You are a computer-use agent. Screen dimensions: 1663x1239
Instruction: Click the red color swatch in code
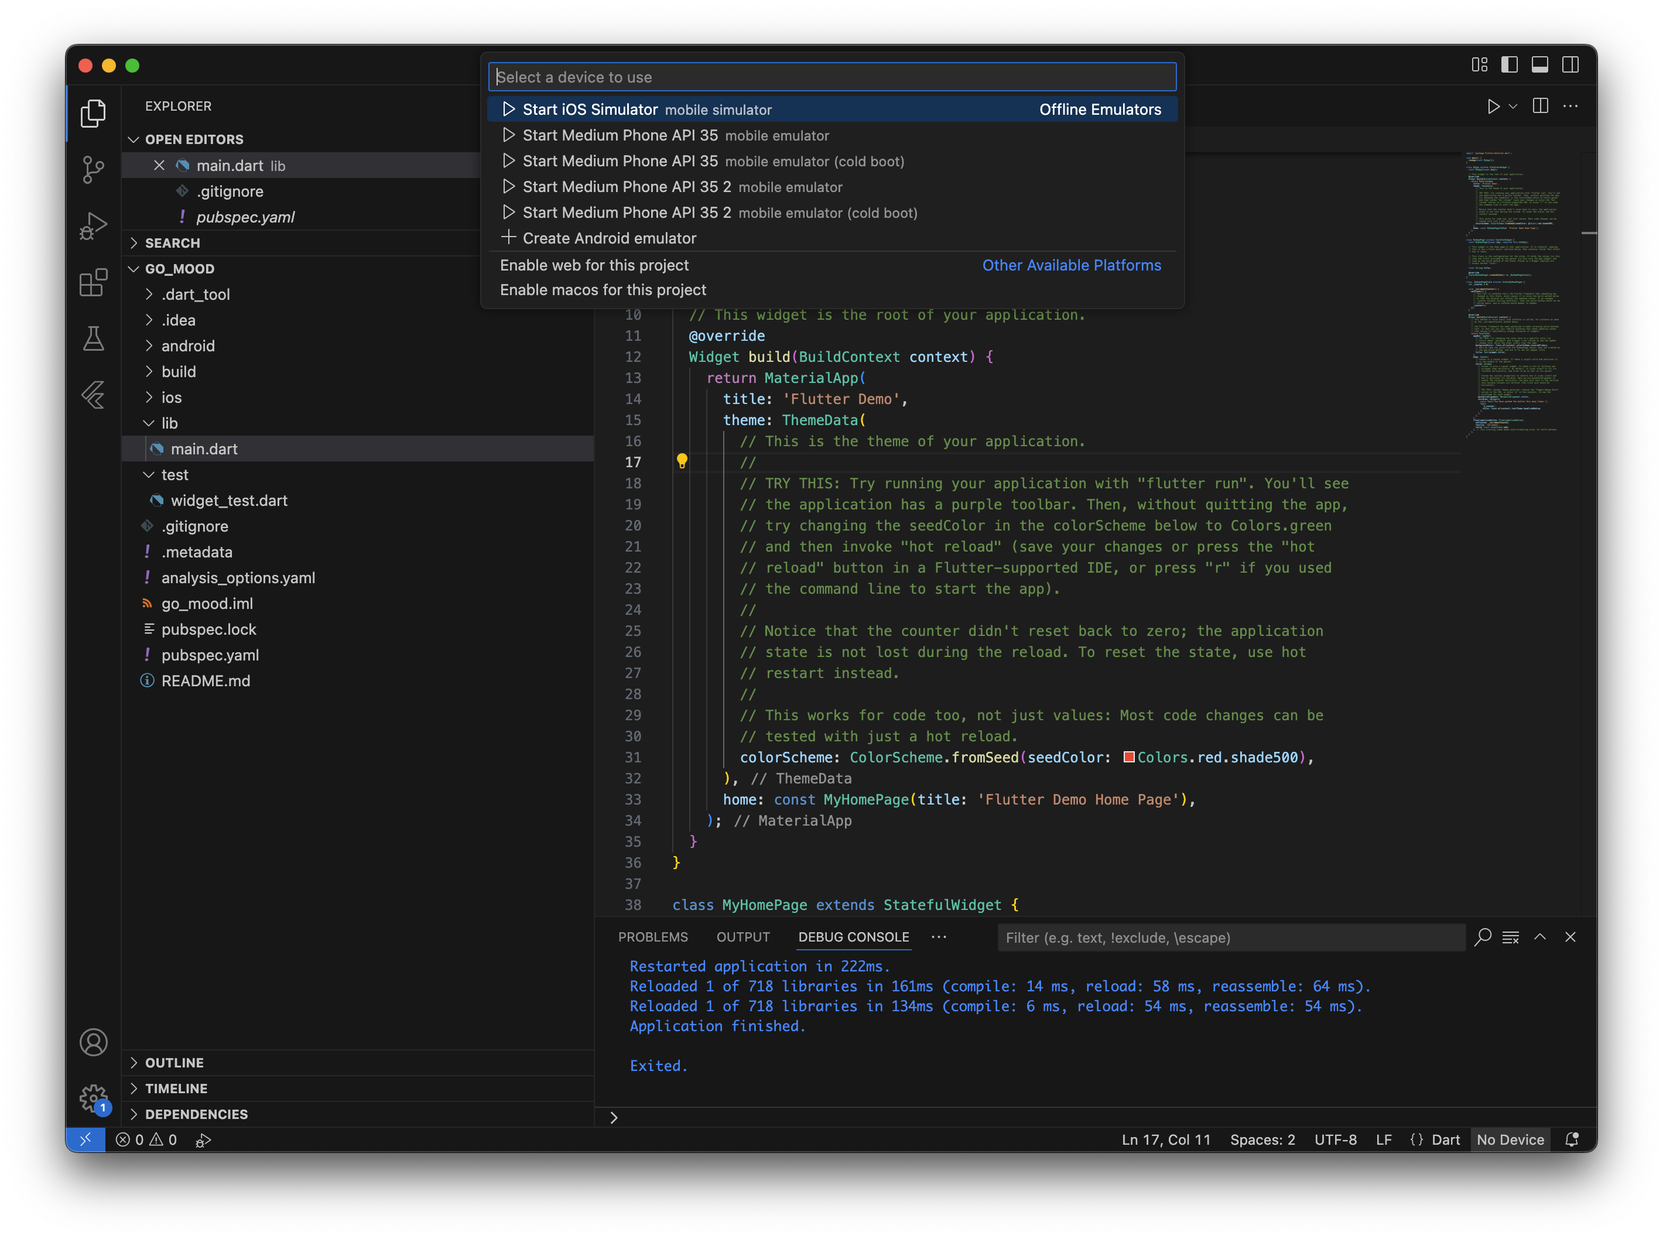coord(1128,757)
